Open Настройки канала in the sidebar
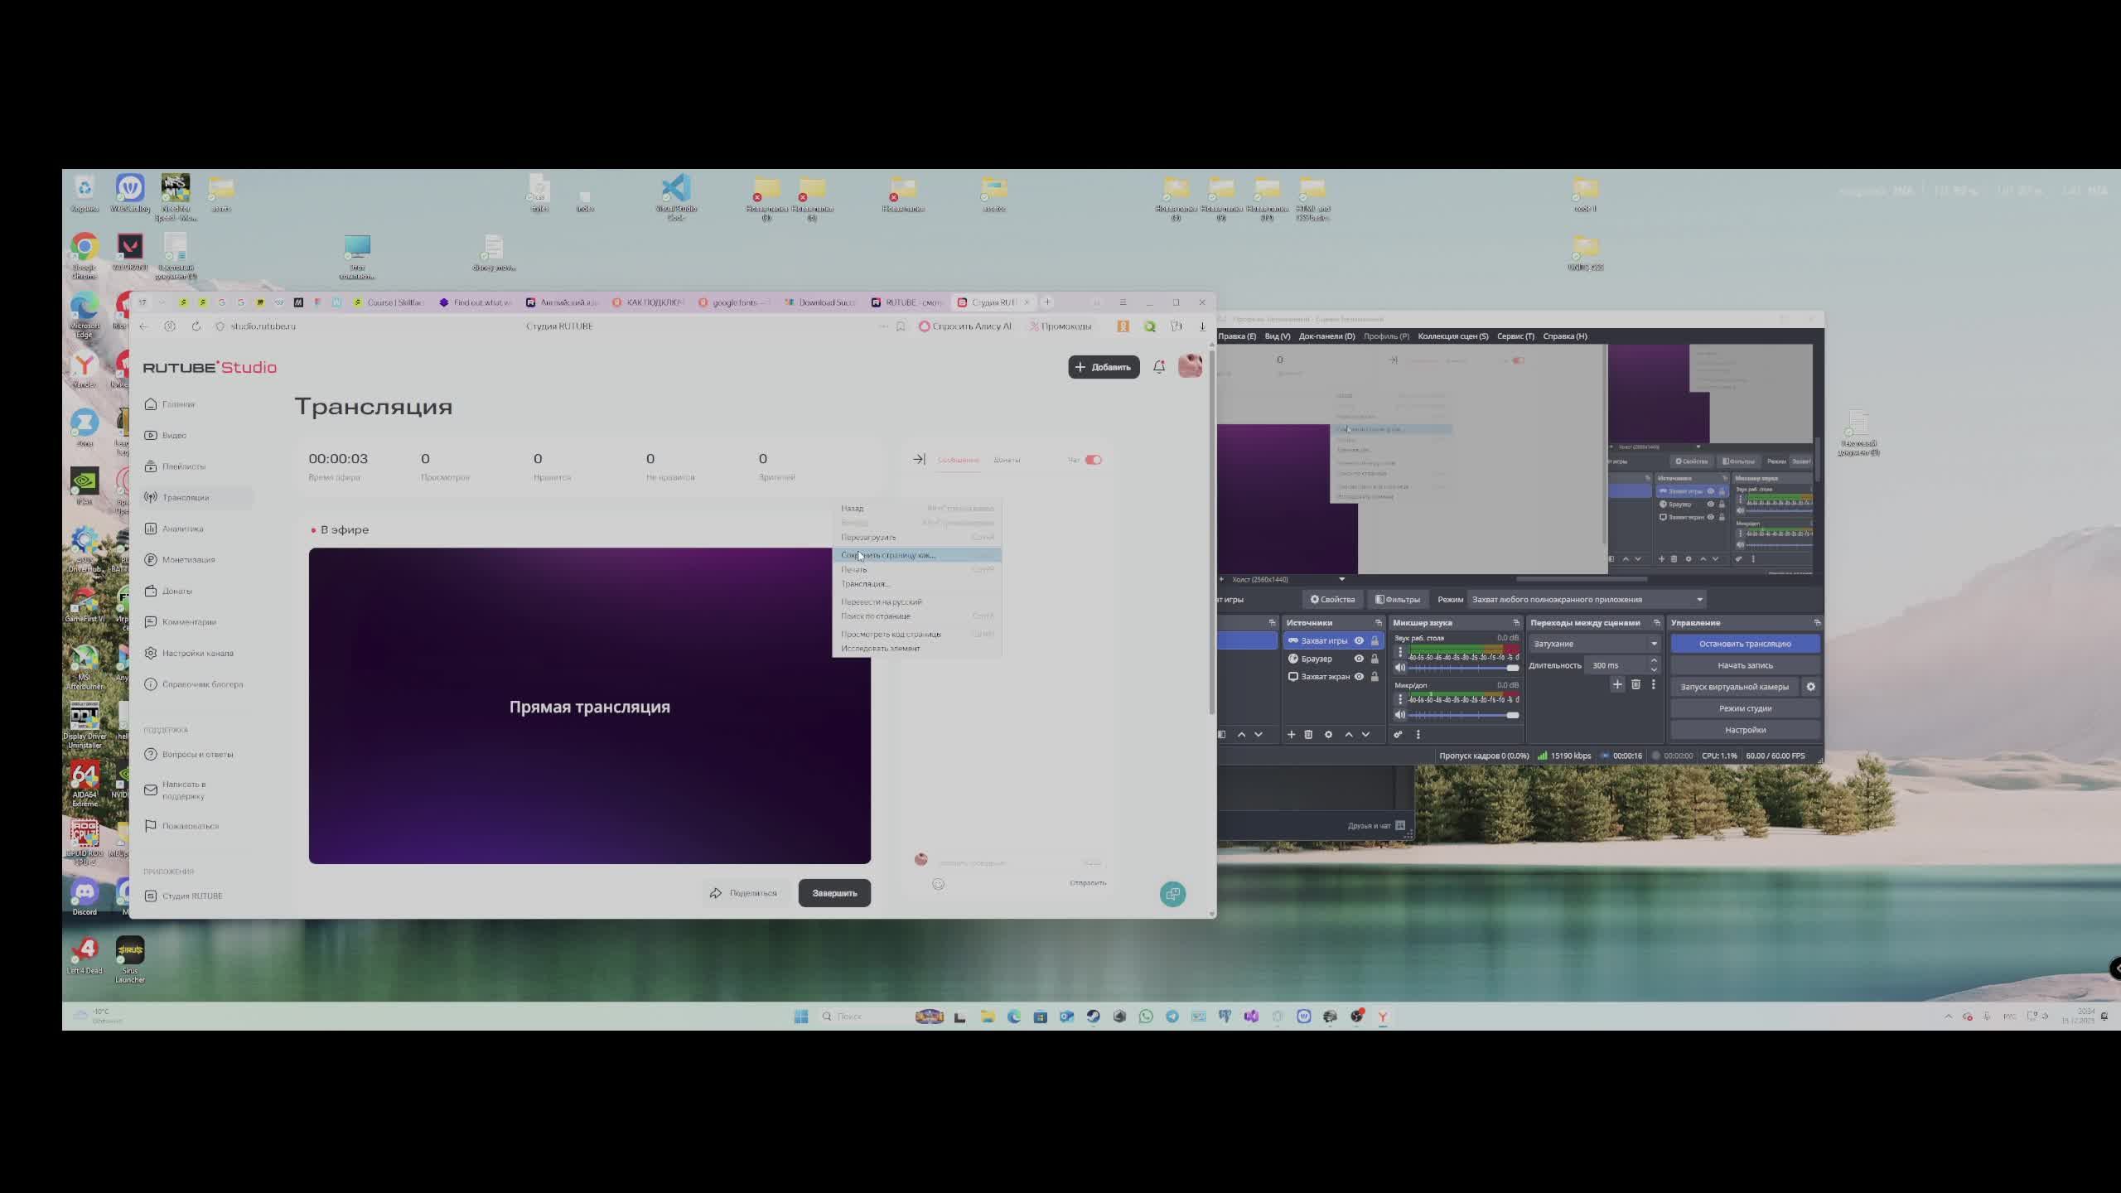Viewport: 2121px width, 1193px height. [189, 653]
